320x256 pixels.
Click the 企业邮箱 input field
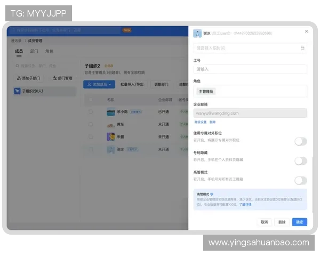(250, 113)
